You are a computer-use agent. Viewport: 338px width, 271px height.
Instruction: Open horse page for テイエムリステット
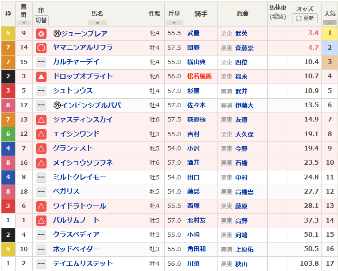pyautogui.click(x=83, y=263)
